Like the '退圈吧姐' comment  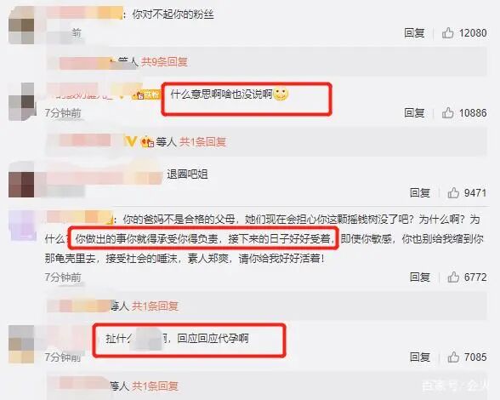point(453,192)
